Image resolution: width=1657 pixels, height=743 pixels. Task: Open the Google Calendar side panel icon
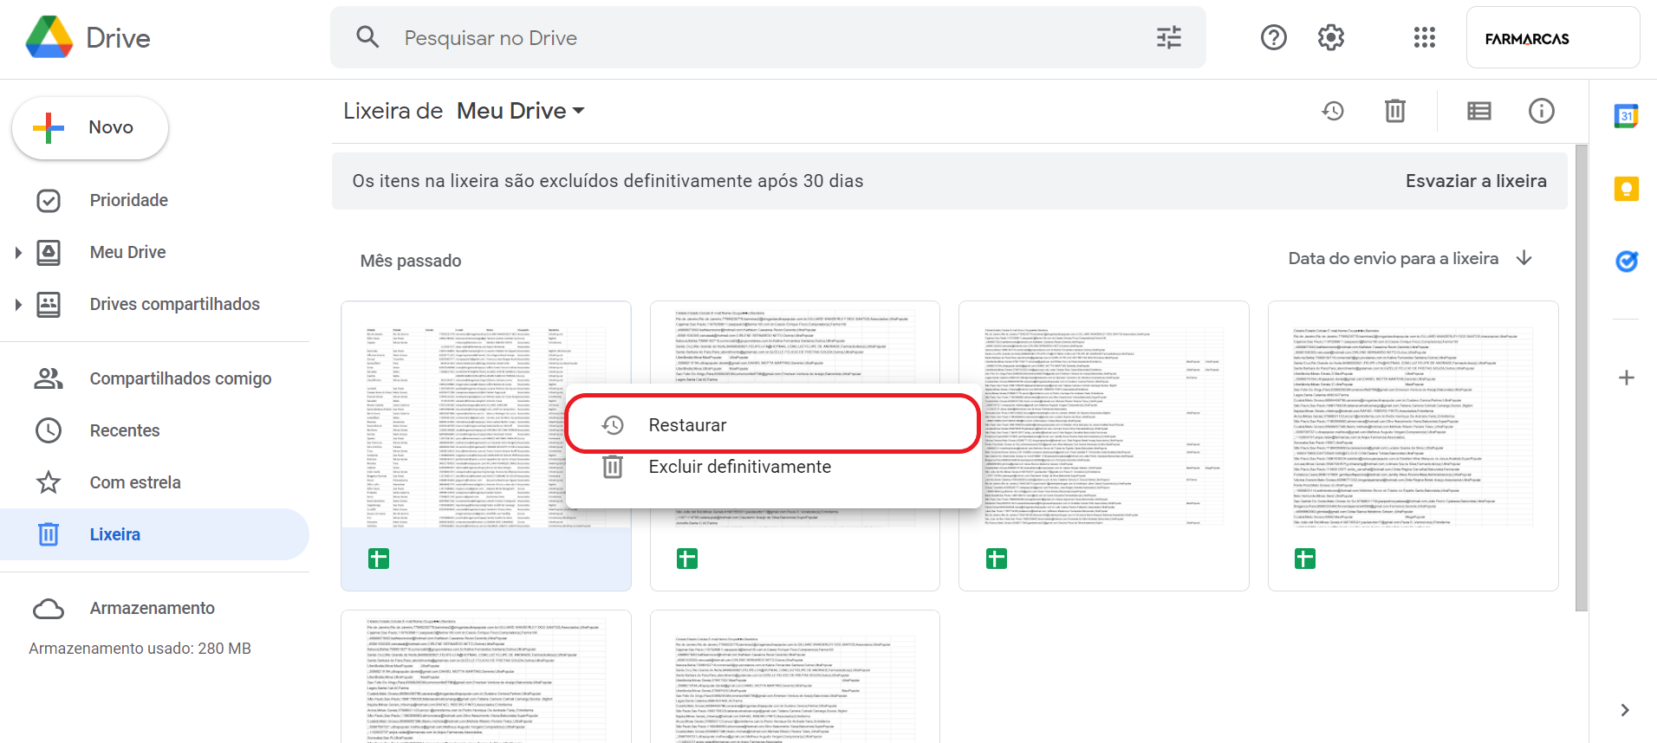1626,116
